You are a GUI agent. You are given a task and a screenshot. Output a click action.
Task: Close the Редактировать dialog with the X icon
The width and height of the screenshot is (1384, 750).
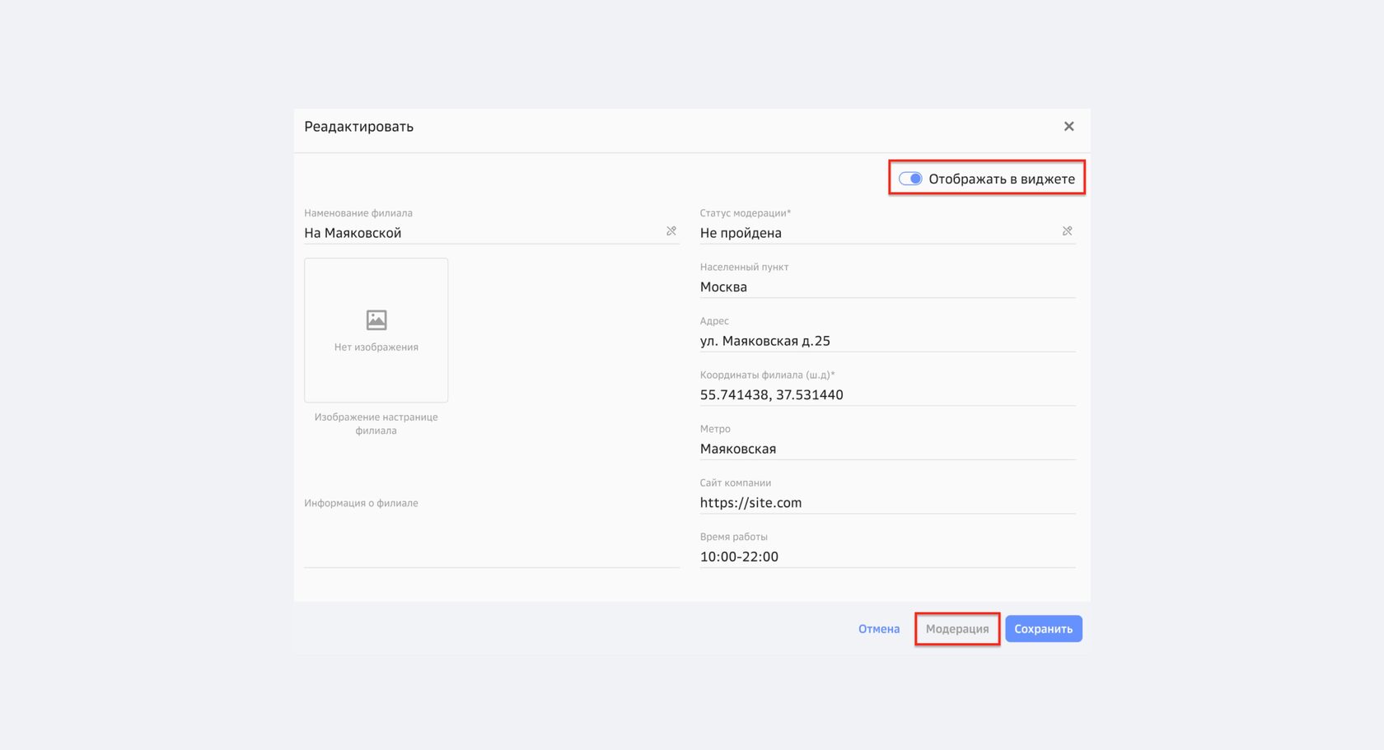1068,126
